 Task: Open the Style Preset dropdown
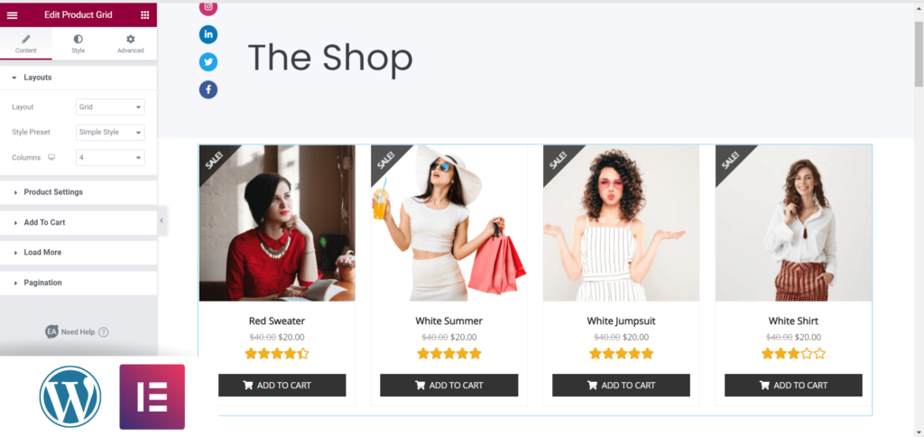pyautogui.click(x=110, y=132)
